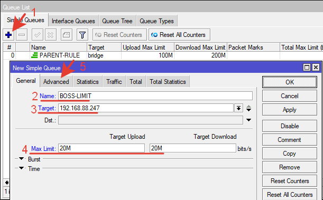Click the remove (minus) toolbar icon
Screen dimensions: 323x200
coord(22,35)
